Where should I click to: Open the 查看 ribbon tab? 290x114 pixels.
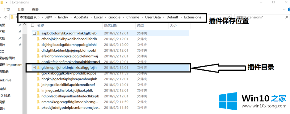(x=35, y=10)
